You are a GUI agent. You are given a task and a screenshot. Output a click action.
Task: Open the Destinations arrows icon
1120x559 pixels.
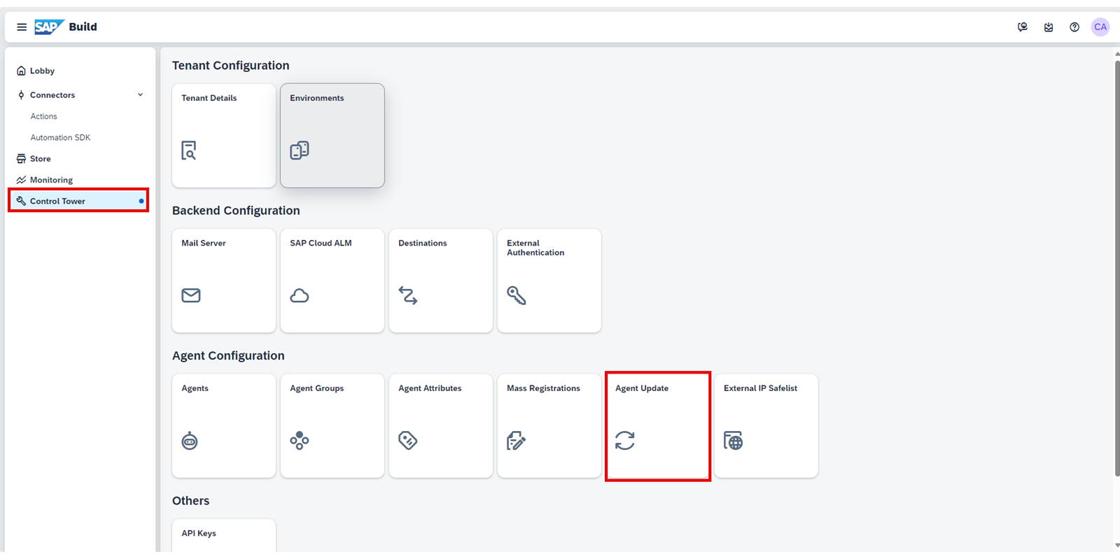(408, 295)
